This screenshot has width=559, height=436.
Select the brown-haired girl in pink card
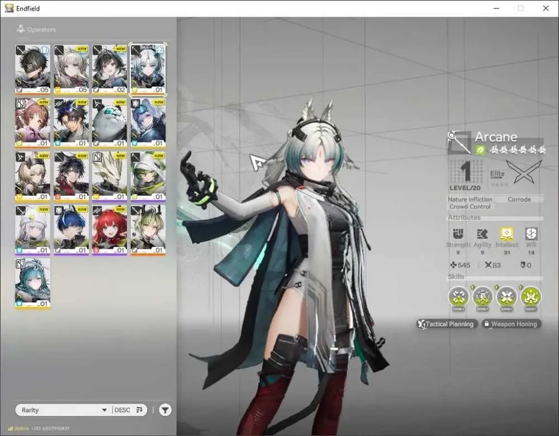click(x=32, y=123)
